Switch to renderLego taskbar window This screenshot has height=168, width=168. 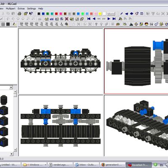coord(60,165)
